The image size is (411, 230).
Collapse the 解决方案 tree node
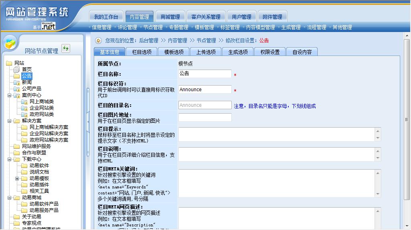[x=9, y=121]
